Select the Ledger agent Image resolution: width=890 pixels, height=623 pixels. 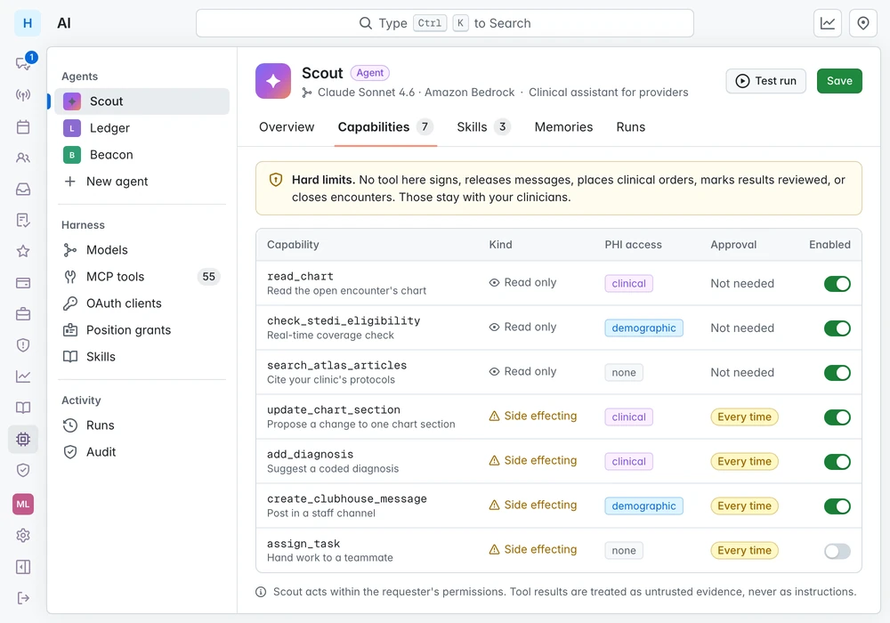click(x=142, y=128)
